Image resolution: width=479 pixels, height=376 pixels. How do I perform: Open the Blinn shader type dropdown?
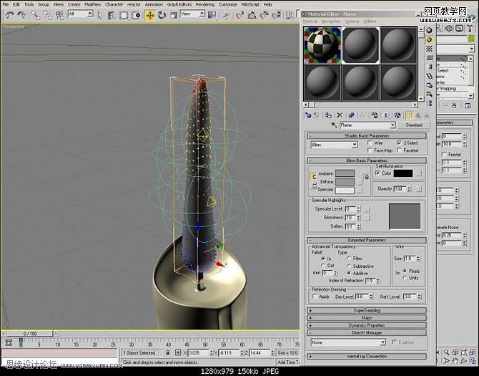334,145
